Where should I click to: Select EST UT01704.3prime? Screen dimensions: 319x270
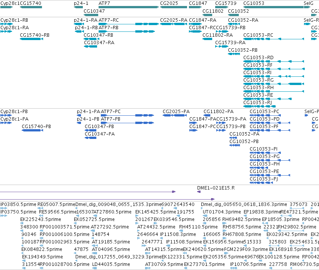(x=205, y=216)
